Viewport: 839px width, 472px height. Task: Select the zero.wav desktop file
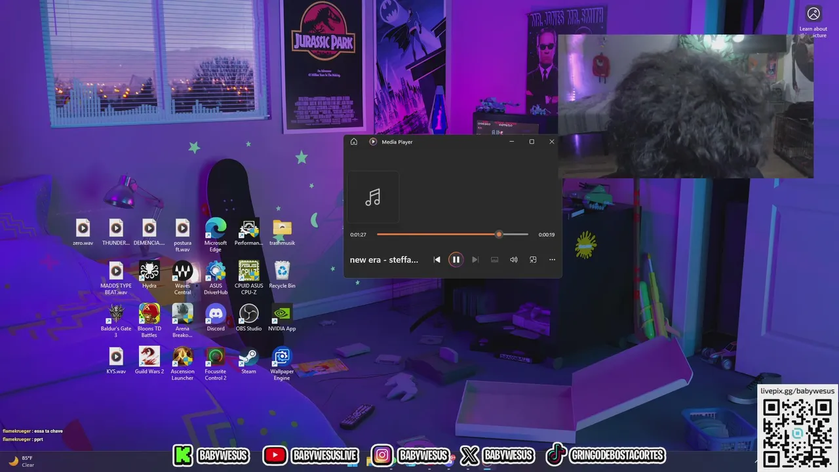pyautogui.click(x=83, y=233)
